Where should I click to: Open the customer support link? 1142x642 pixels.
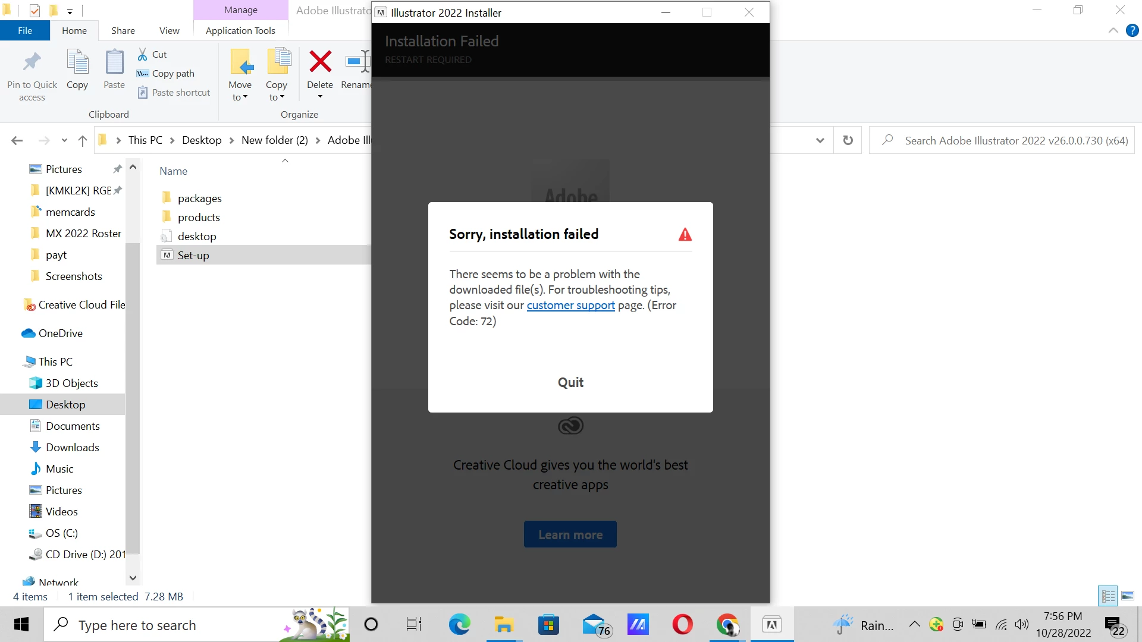tap(570, 305)
